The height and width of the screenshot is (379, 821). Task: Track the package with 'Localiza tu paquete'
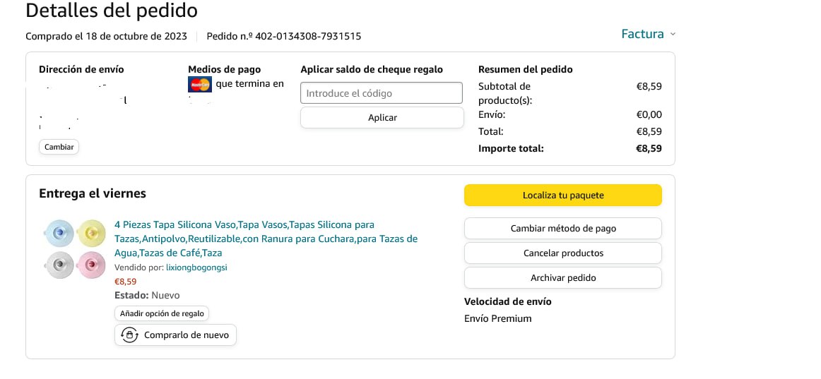562,195
